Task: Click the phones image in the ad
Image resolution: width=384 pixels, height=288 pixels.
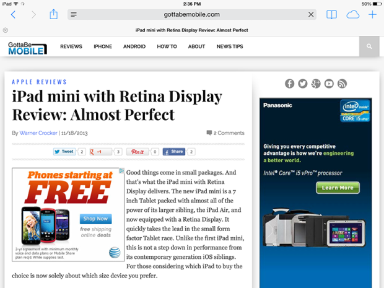Action: click(x=46, y=226)
